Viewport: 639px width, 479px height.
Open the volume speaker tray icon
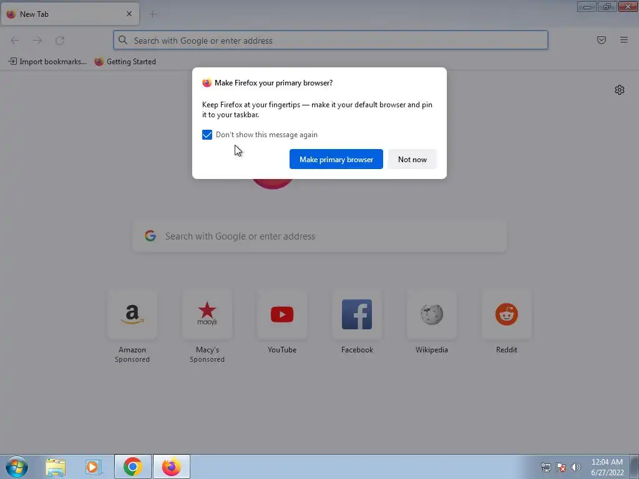click(x=576, y=467)
